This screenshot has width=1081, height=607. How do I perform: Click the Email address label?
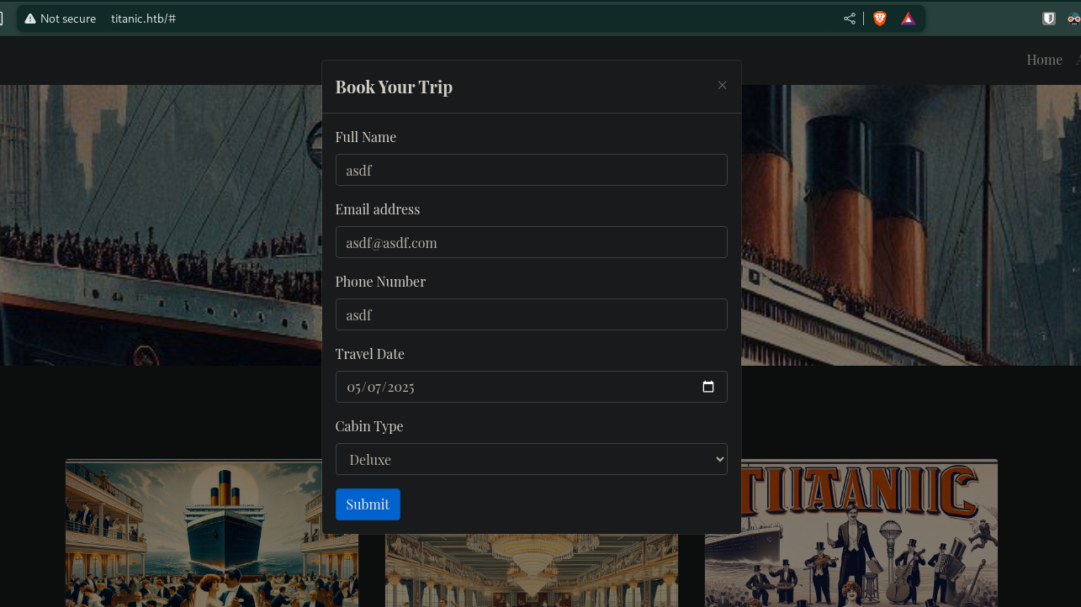click(x=378, y=209)
